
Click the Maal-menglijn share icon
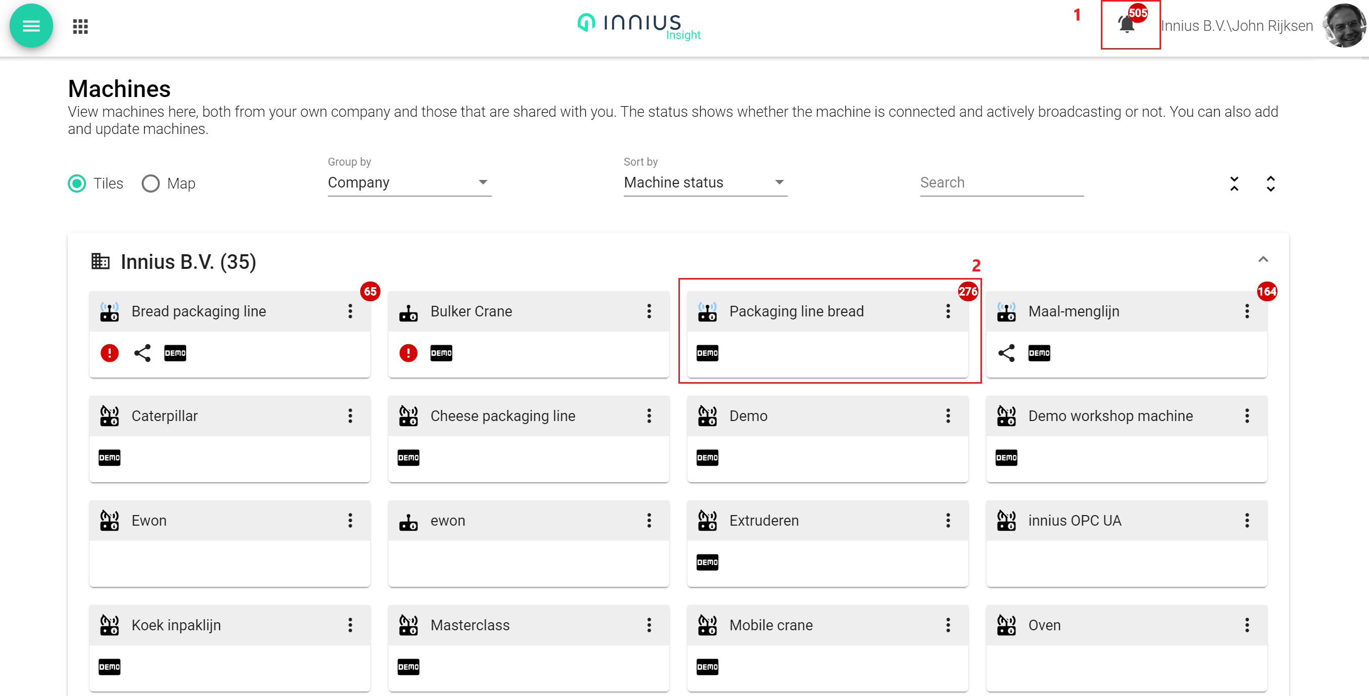[1007, 353]
